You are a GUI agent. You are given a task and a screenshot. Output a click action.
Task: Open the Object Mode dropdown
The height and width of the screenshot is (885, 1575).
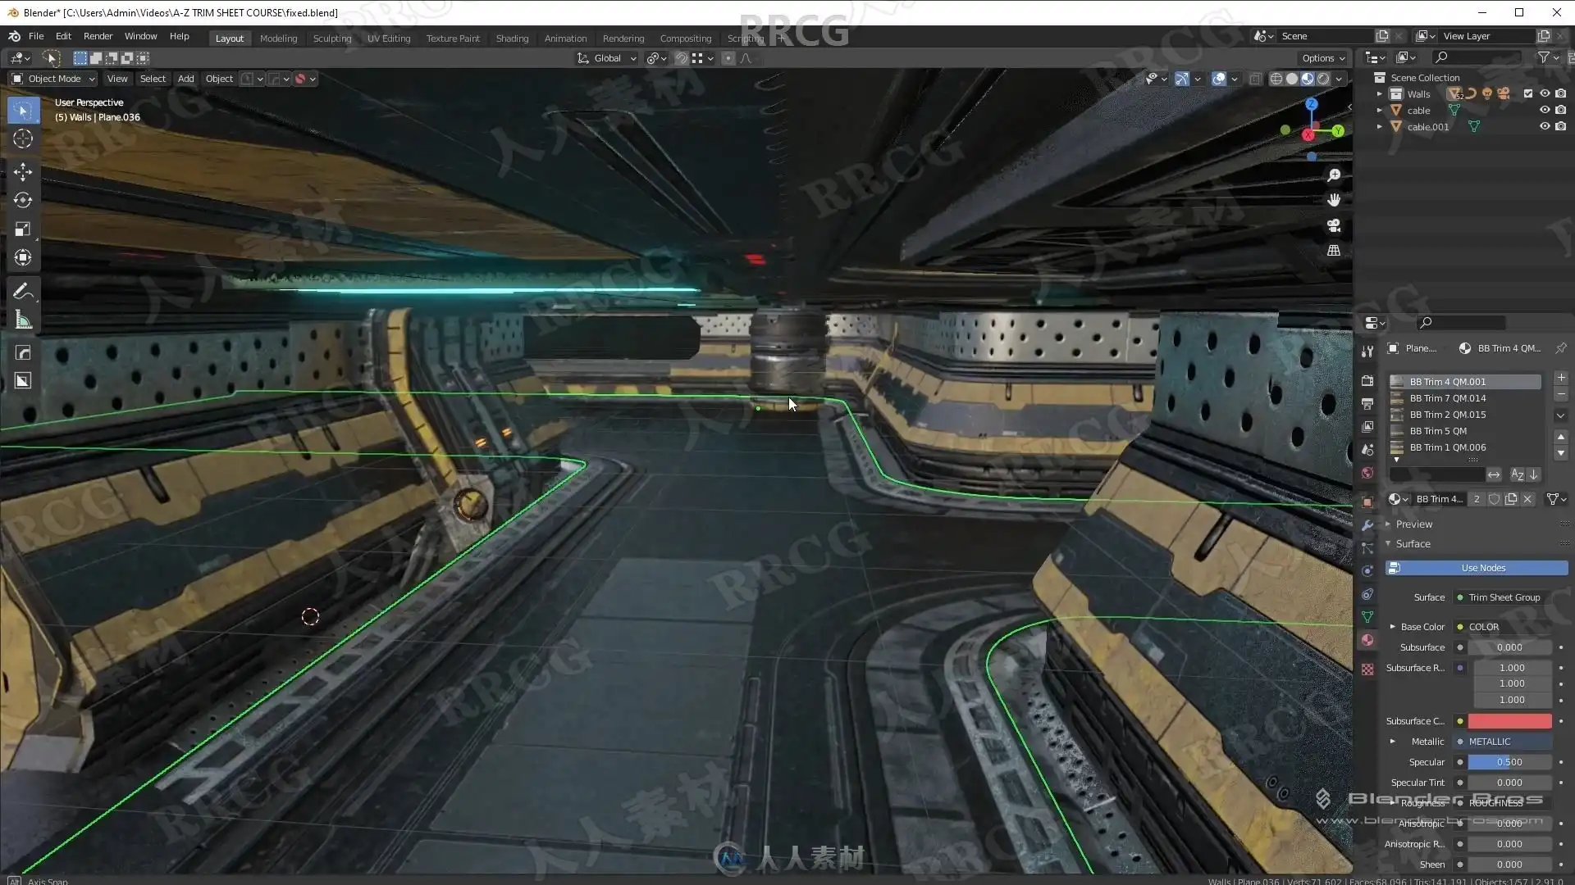point(53,79)
